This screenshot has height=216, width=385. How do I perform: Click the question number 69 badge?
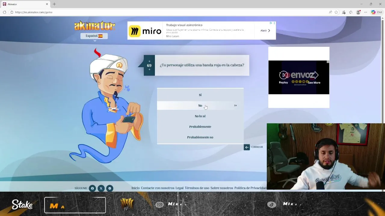tap(149, 65)
